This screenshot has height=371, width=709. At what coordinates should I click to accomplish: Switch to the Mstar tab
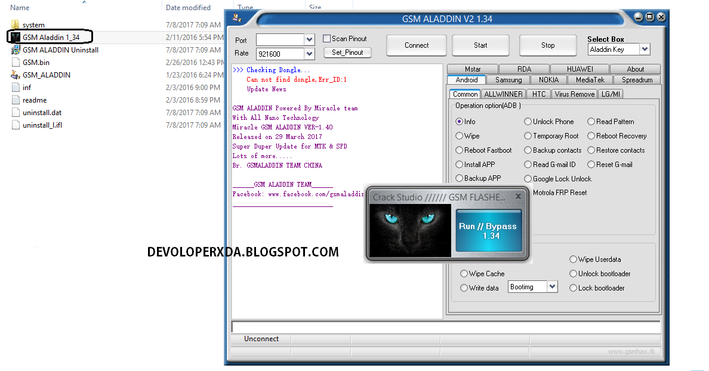pos(473,69)
